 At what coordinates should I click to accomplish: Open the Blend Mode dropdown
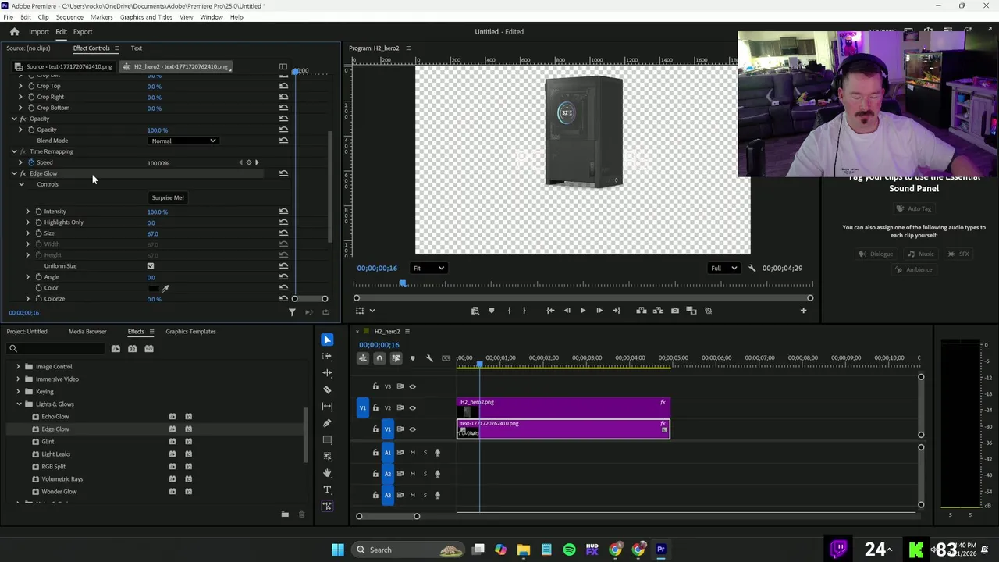click(x=183, y=140)
